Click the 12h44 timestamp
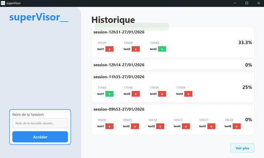This screenshot has width=264, height=158. pos(128,43)
